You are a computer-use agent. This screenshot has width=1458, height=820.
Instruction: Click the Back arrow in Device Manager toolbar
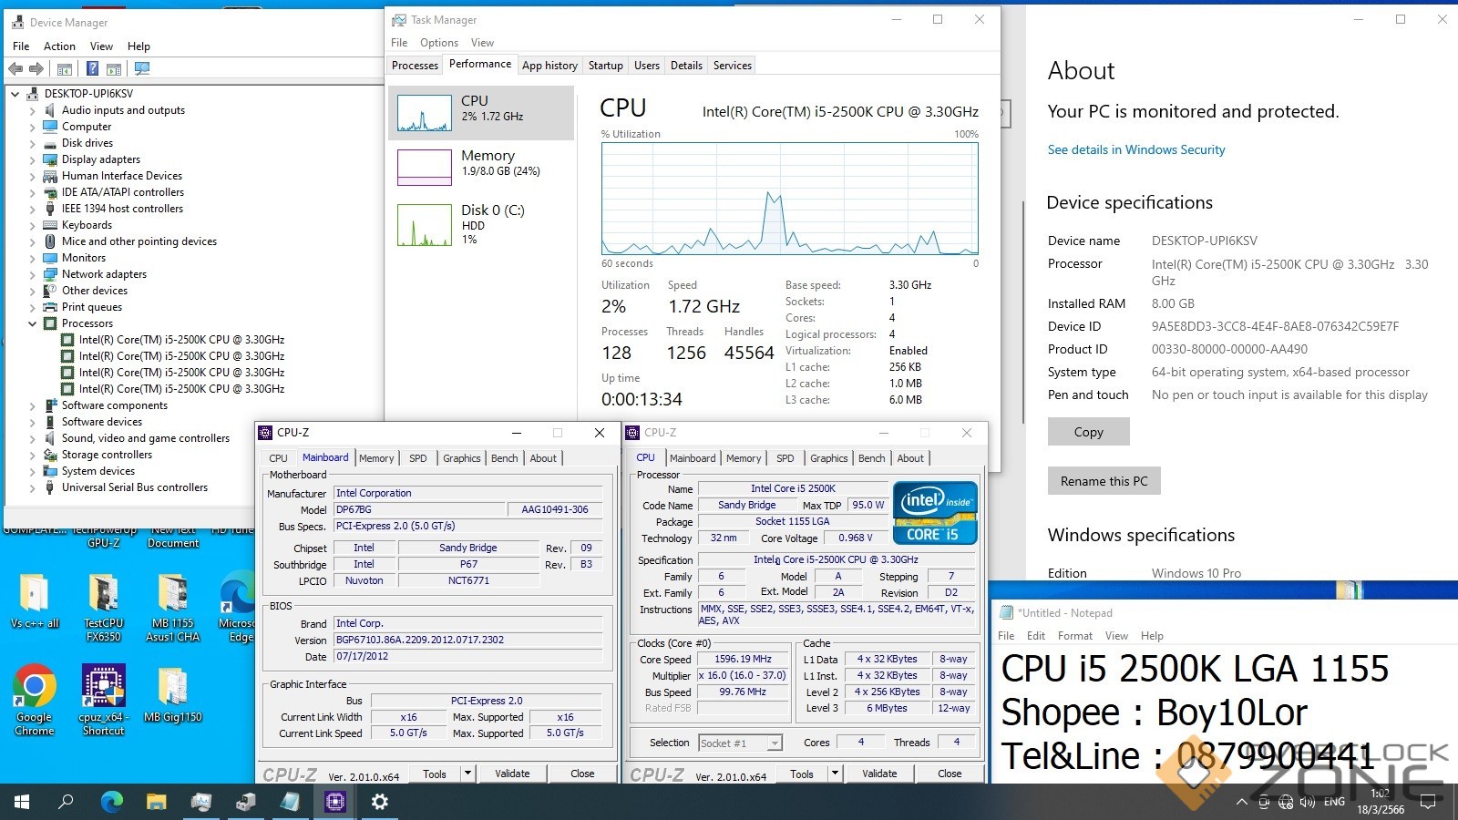click(15, 68)
